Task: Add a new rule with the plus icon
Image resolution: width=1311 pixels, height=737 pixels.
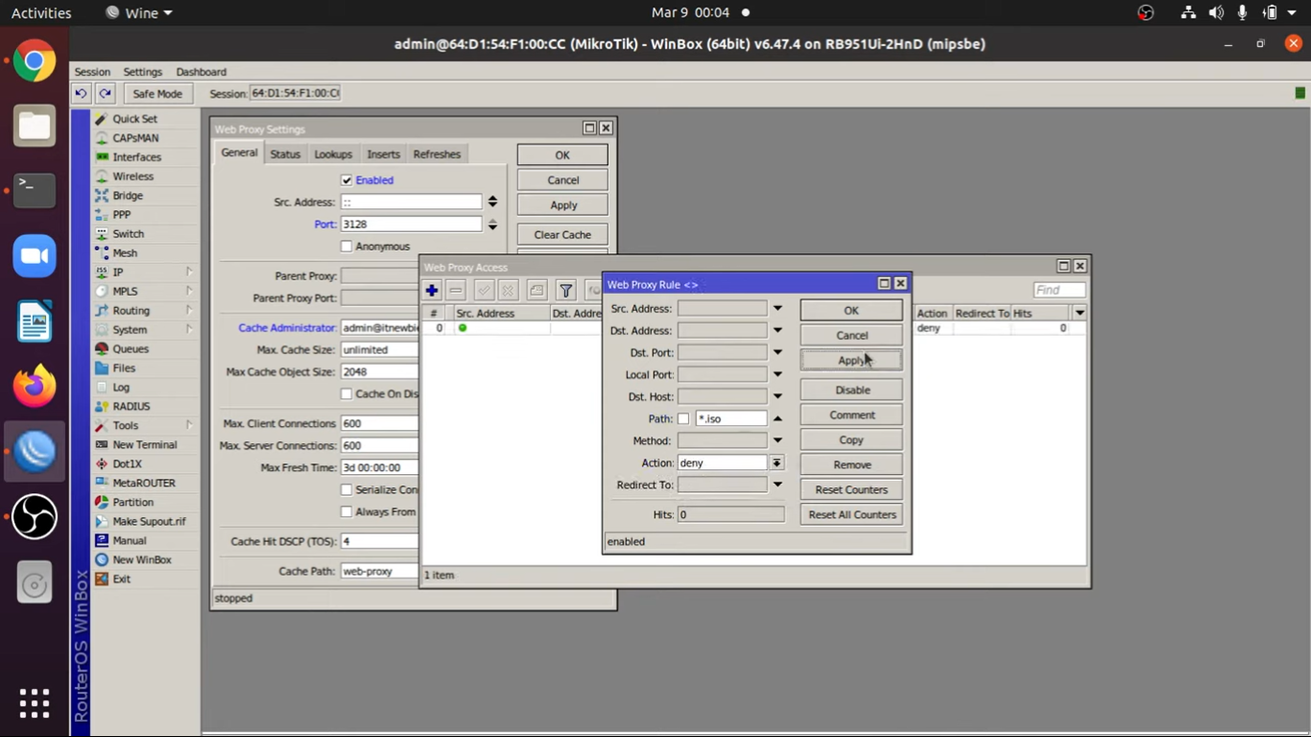Action: click(x=432, y=291)
